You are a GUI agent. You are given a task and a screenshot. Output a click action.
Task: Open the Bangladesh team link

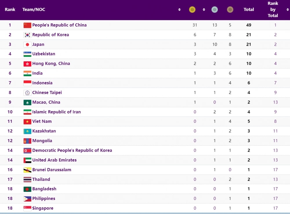point(44,189)
